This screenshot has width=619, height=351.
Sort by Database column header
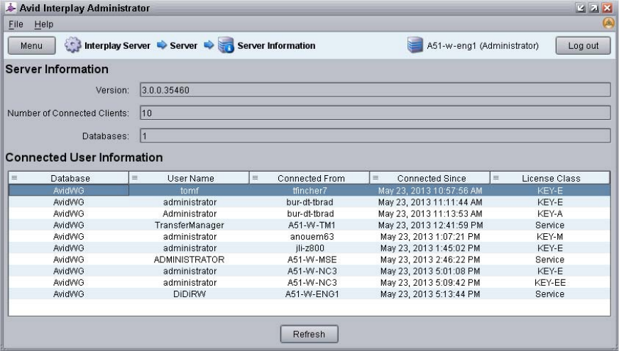point(70,178)
